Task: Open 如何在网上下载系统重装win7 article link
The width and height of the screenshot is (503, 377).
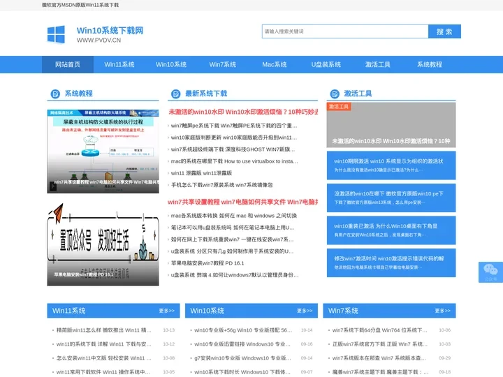Action: 232,239
